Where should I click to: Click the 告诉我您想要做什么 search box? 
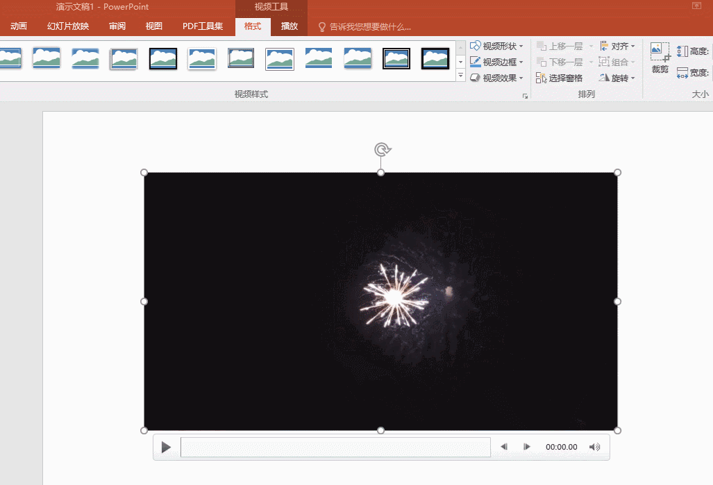coord(370,27)
